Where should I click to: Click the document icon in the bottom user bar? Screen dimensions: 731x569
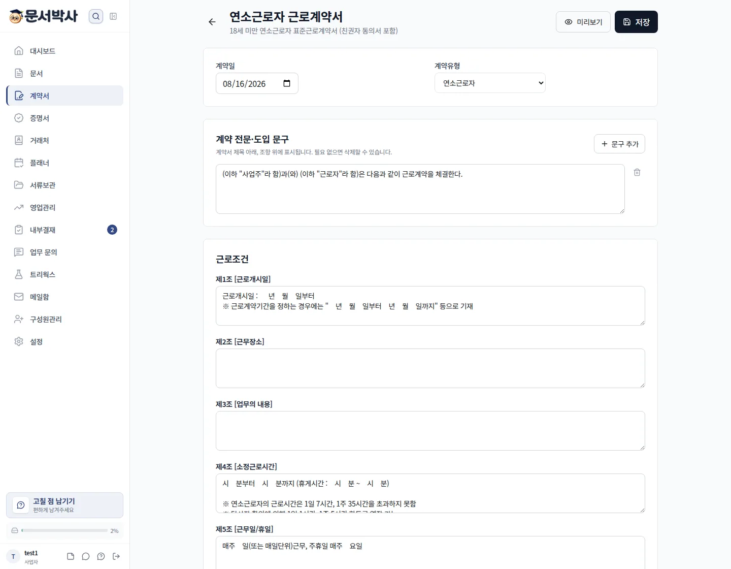(x=71, y=556)
